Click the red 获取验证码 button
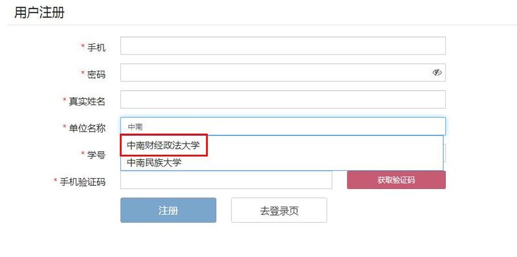This screenshot has width=517, height=257. point(396,180)
